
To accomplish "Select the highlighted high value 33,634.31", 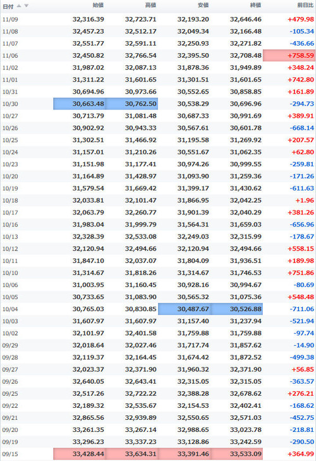I will [x=131, y=454].
